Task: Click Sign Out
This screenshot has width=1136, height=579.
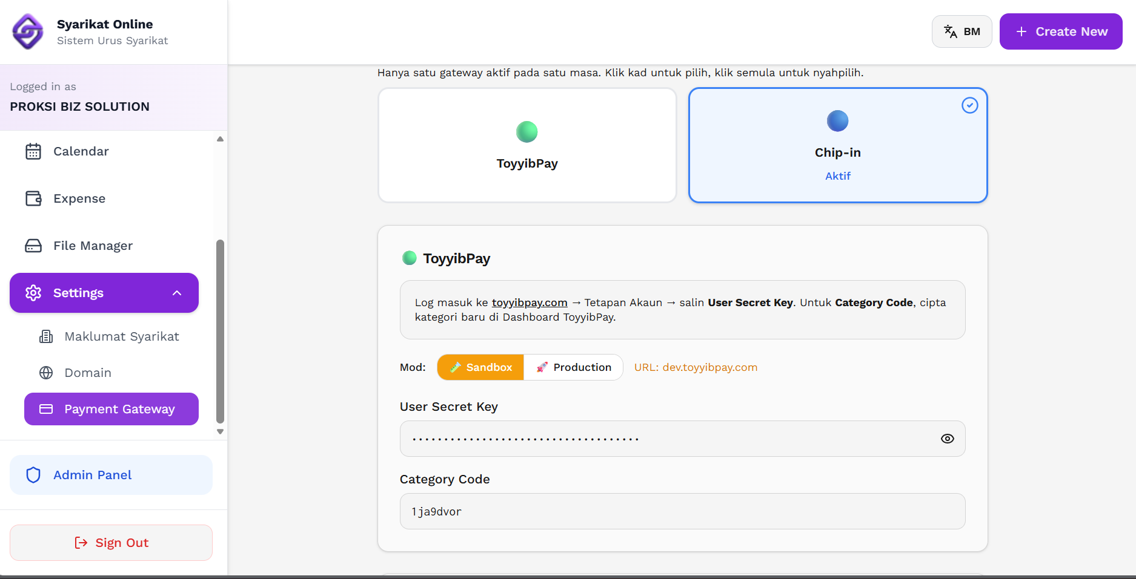Action: (111, 543)
